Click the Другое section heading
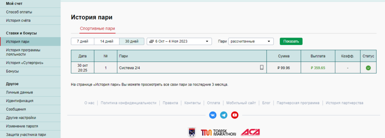This screenshot has width=385, height=138. coord(13,84)
